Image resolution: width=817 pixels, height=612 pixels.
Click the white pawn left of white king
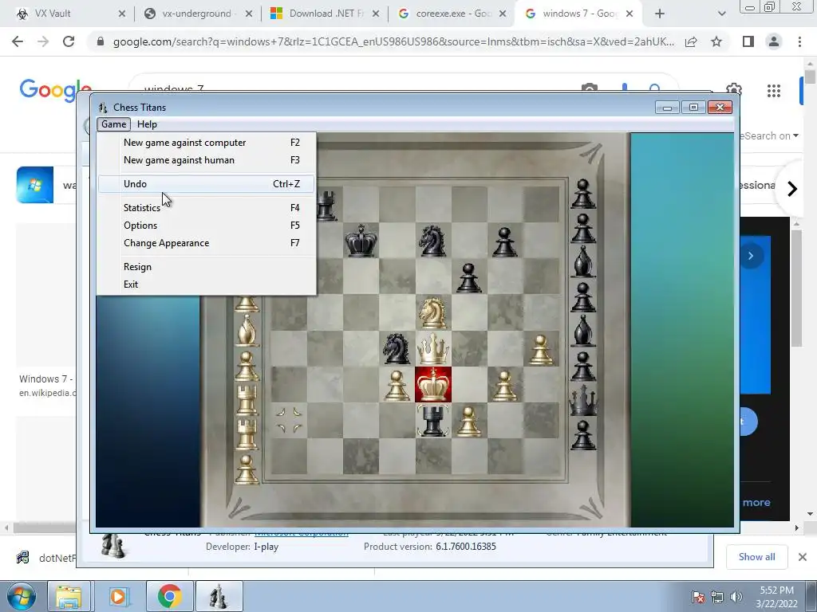[x=397, y=386]
